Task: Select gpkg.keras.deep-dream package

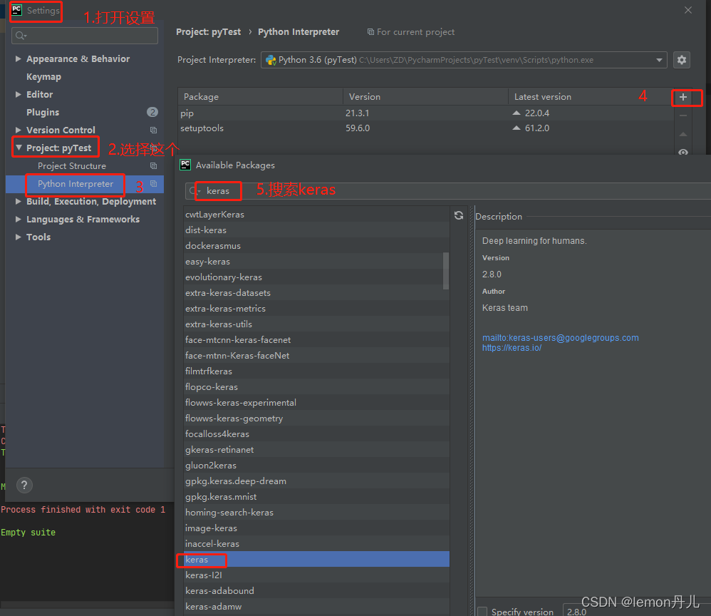Action: click(x=316, y=481)
